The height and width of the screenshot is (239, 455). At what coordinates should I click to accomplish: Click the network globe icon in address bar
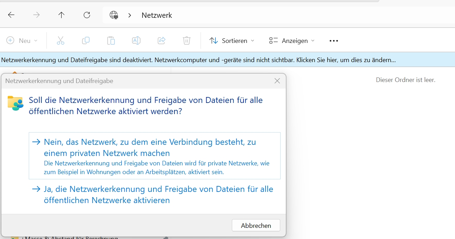pos(114,15)
